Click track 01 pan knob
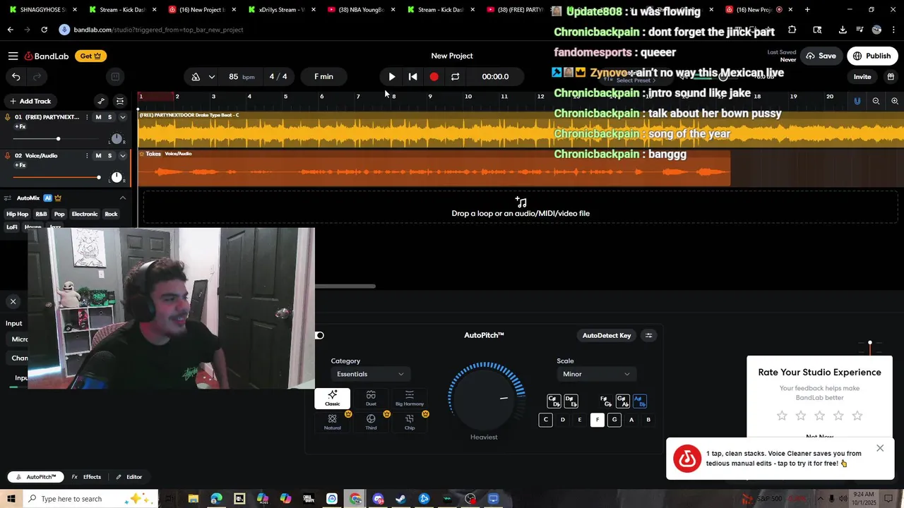 point(117,139)
